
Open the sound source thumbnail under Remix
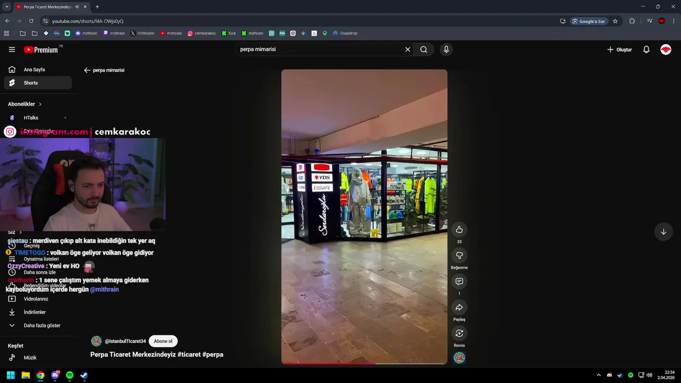(459, 358)
